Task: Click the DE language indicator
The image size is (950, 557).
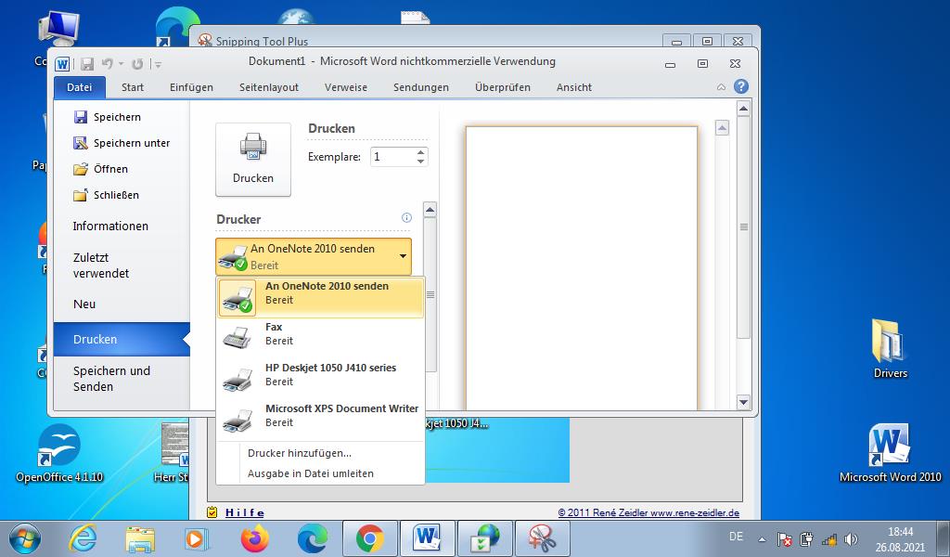Action: point(736,537)
